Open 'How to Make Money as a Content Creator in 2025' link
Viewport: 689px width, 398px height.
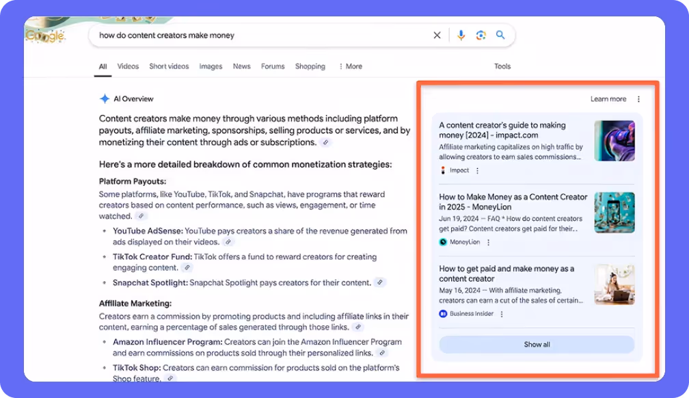tap(513, 202)
